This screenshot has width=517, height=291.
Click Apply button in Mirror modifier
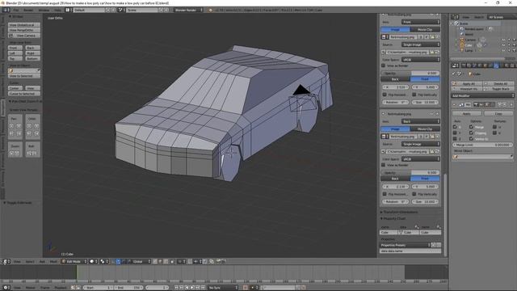467,113
